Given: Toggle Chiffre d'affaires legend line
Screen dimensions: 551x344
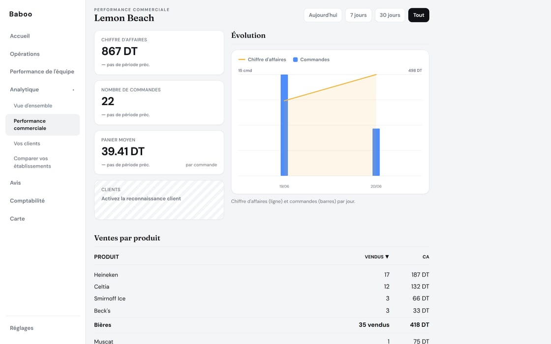Looking at the screenshot, I should click(262, 59).
